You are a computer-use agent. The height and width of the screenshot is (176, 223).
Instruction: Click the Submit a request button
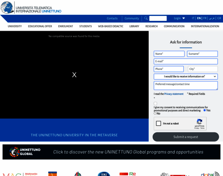pos(186,137)
